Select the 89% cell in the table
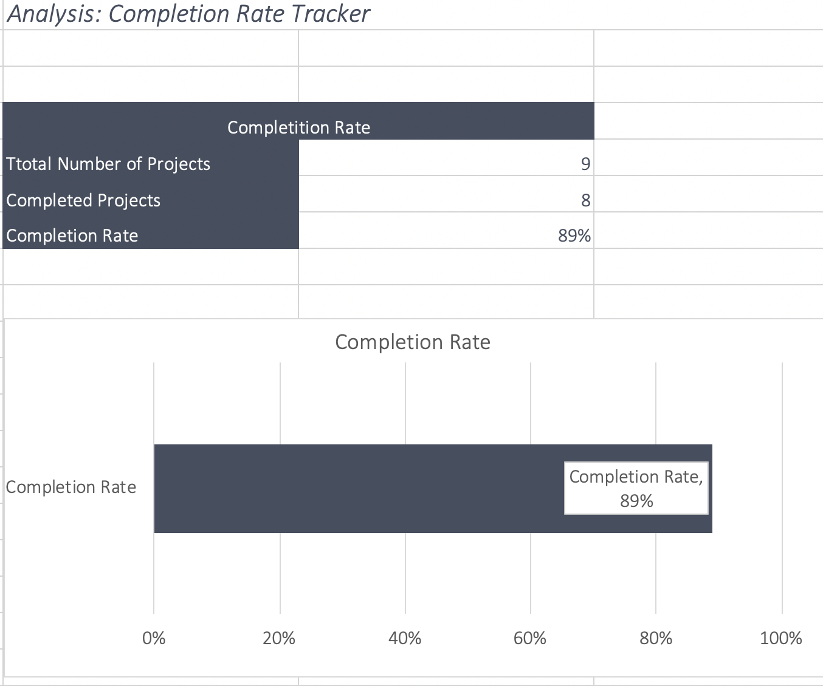The image size is (823, 686). (x=446, y=236)
